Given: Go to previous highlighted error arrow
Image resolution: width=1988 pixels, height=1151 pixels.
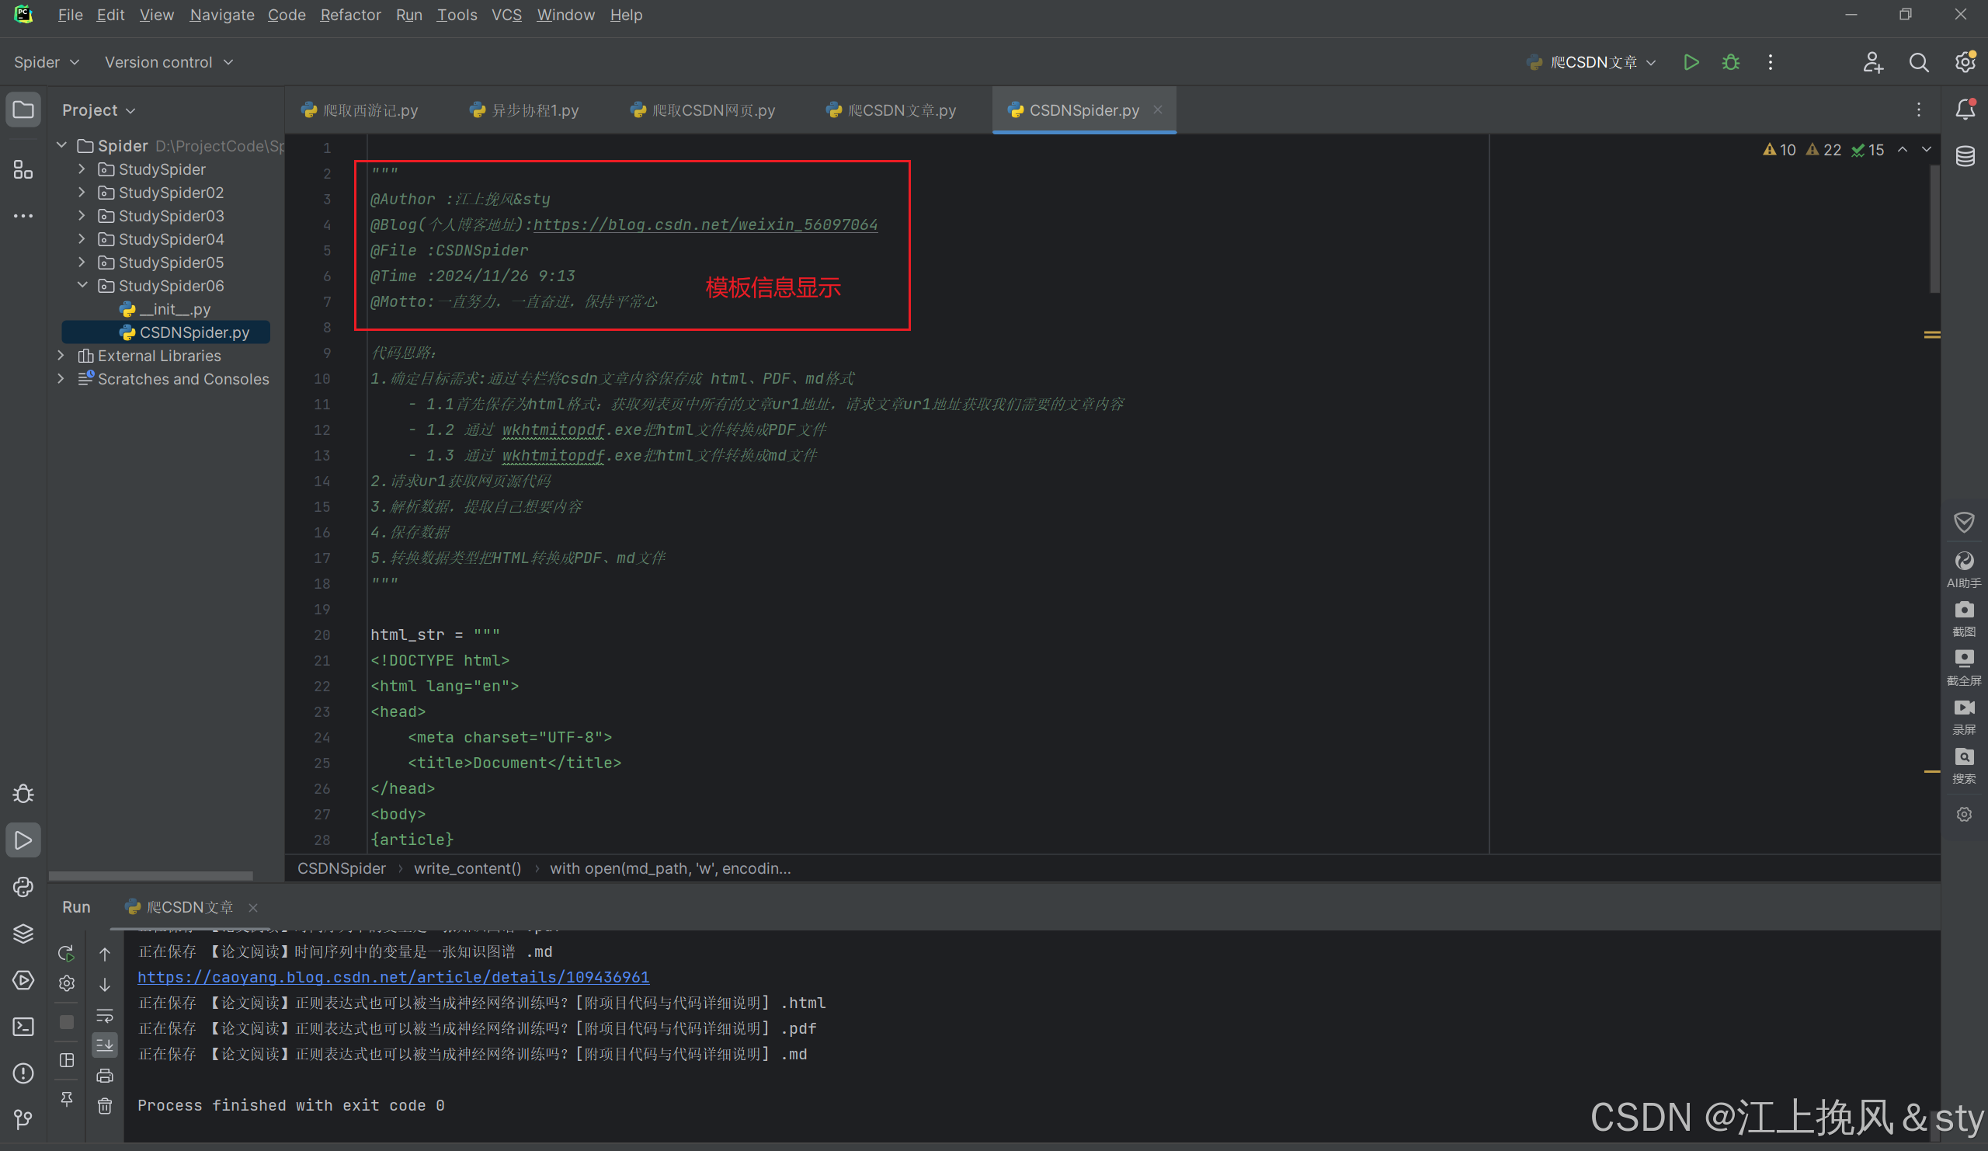Looking at the screenshot, I should coord(1902,149).
